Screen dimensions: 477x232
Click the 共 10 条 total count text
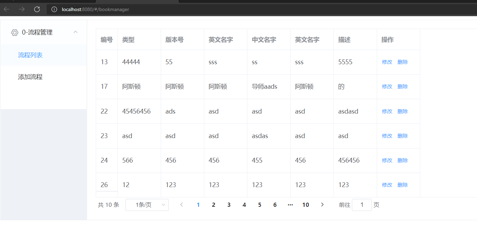(x=109, y=205)
